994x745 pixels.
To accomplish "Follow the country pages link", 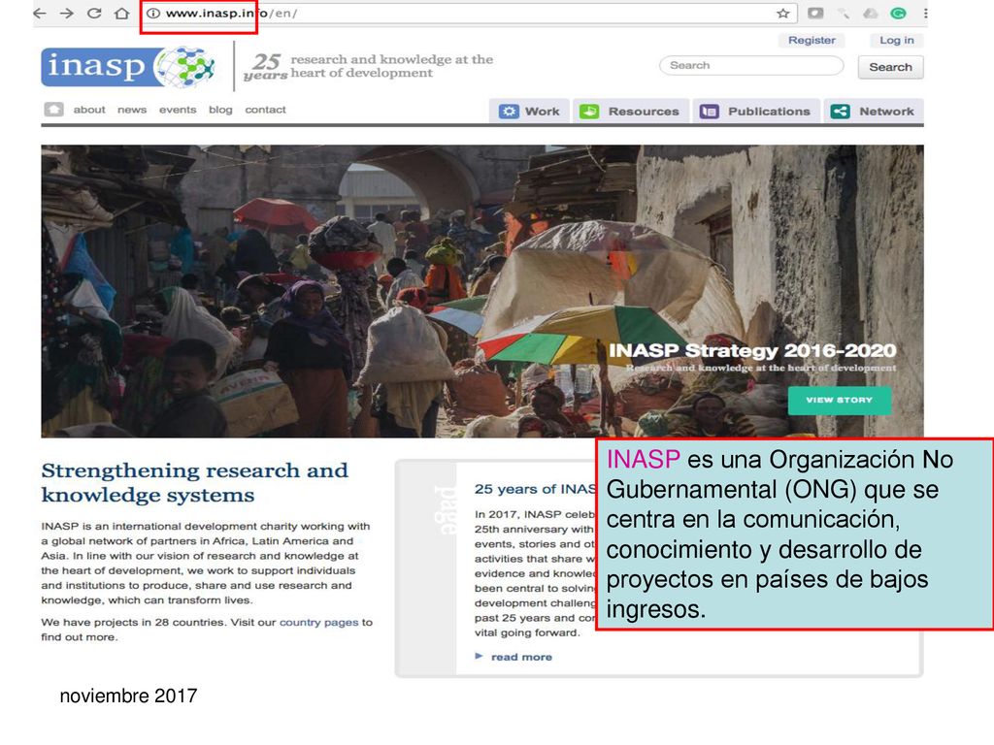I will (x=318, y=622).
